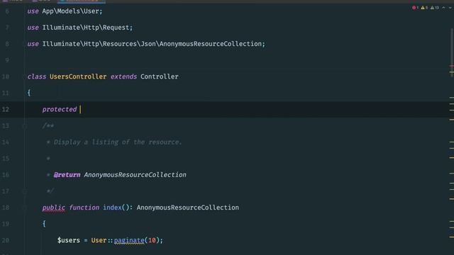
Task: Click the number "10" argument
Action: tap(152, 240)
